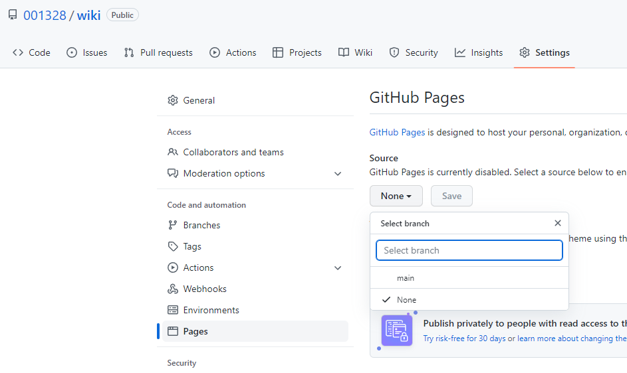This screenshot has height=373, width=627.
Task: Open the Pull requests tab
Action: click(158, 52)
